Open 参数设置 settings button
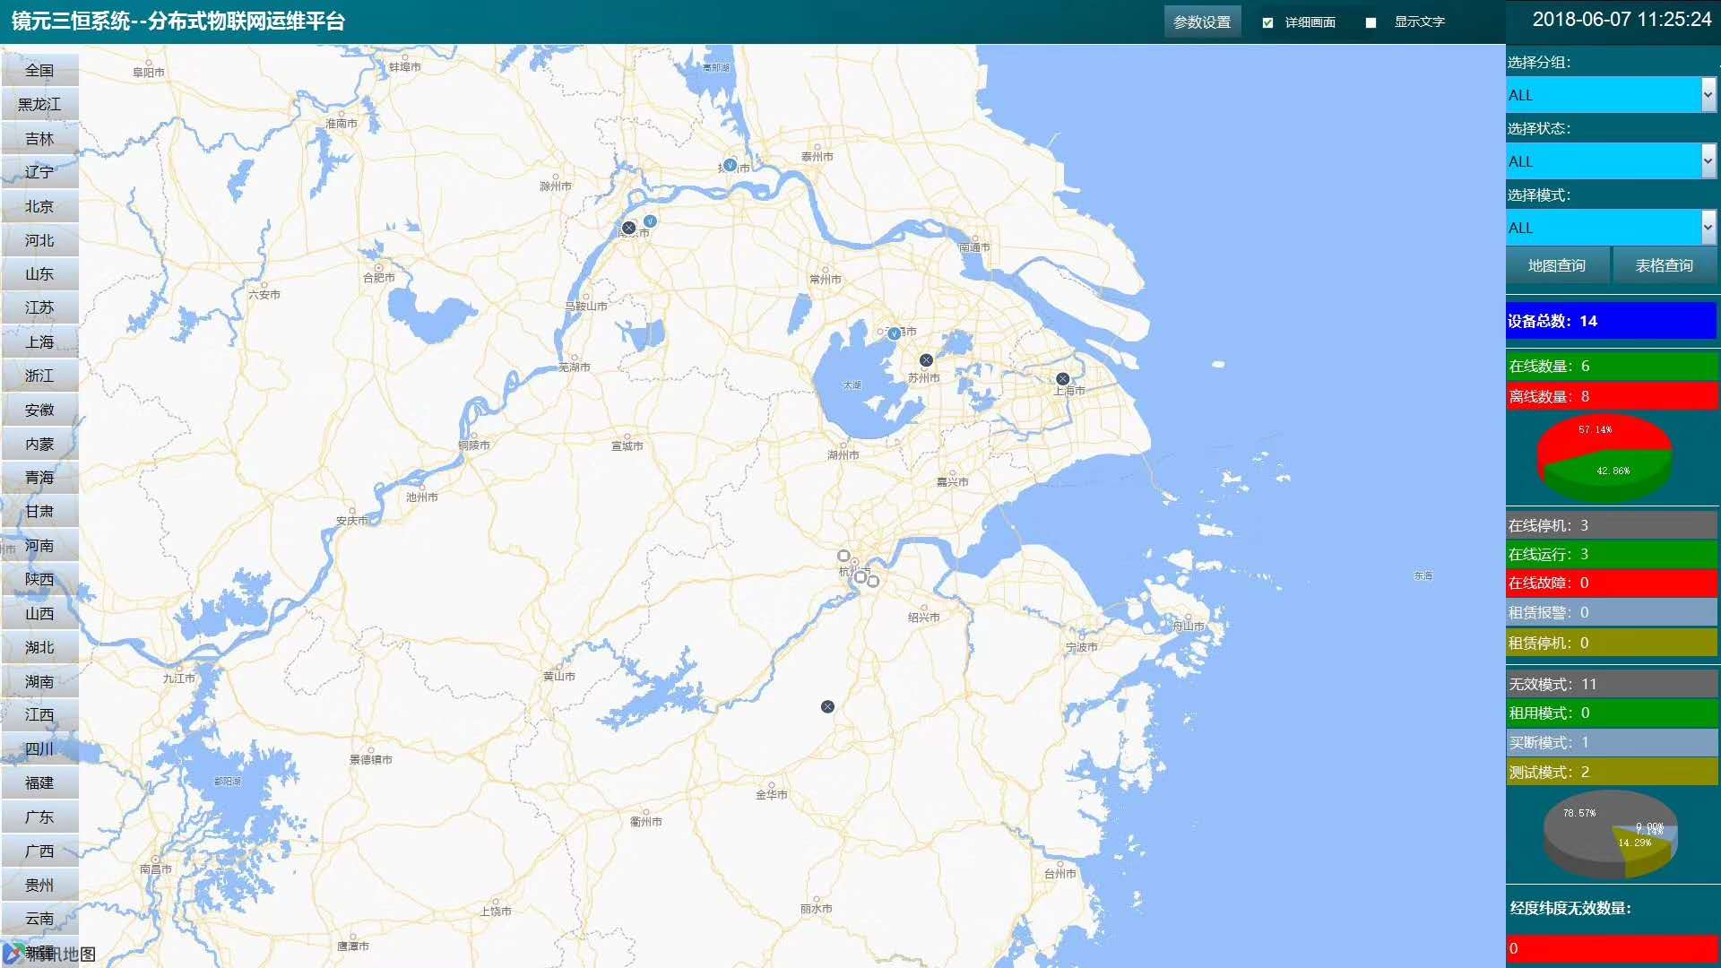The height and width of the screenshot is (968, 1721). (x=1202, y=22)
